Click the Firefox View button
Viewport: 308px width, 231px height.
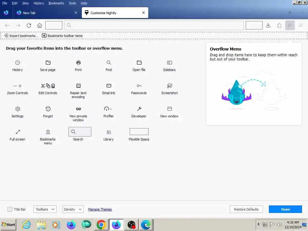pos(6,13)
